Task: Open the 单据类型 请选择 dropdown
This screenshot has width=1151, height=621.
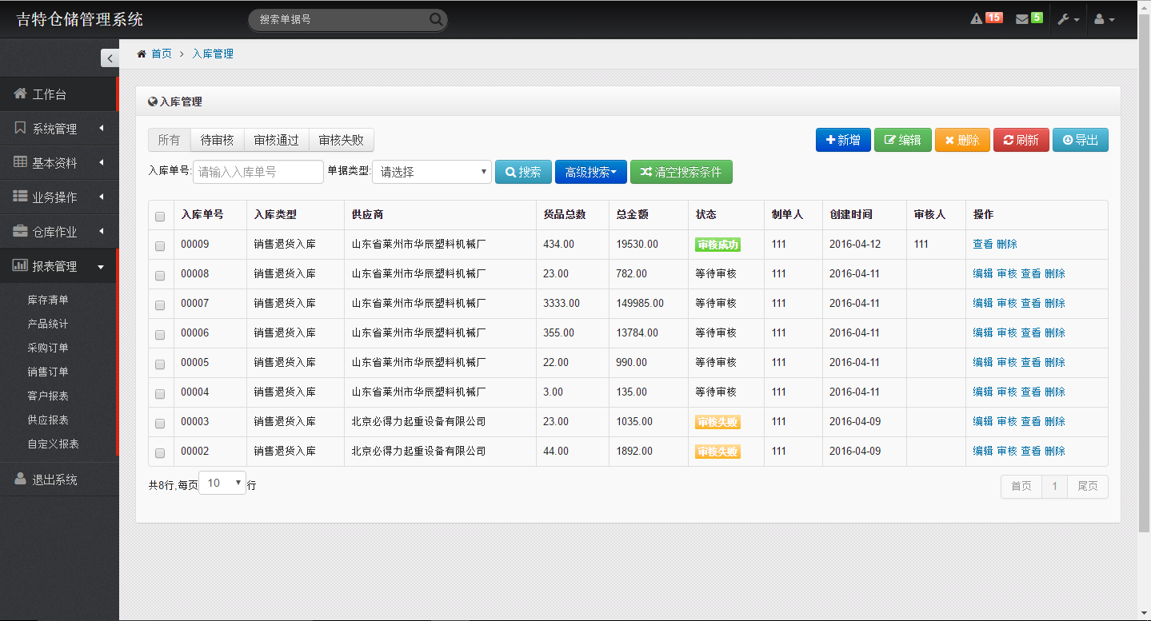Action: (431, 172)
